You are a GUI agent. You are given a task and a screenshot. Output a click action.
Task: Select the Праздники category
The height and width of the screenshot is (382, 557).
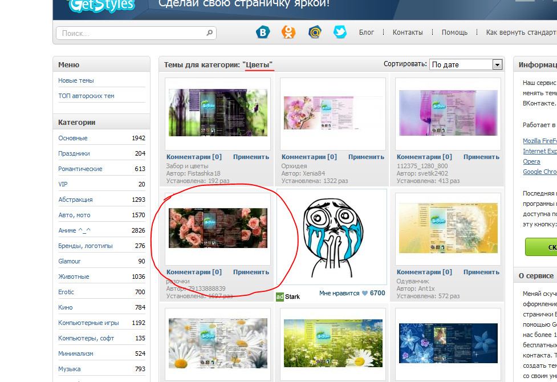[x=74, y=153]
